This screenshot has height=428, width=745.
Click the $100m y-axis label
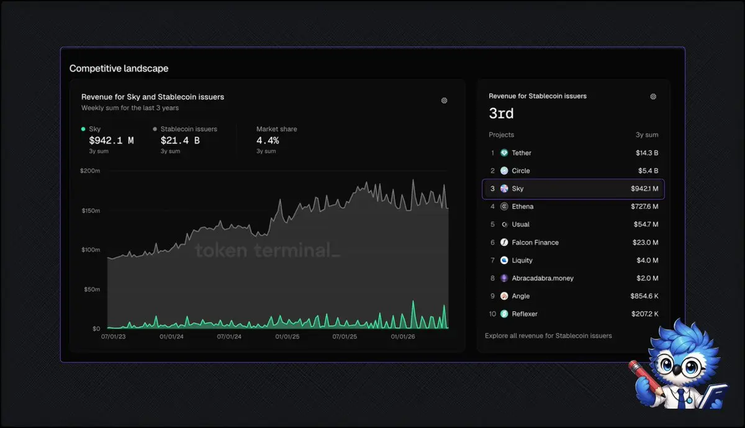91,250
